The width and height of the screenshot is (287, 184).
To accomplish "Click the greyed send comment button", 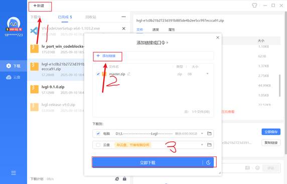I will pos(270,168).
